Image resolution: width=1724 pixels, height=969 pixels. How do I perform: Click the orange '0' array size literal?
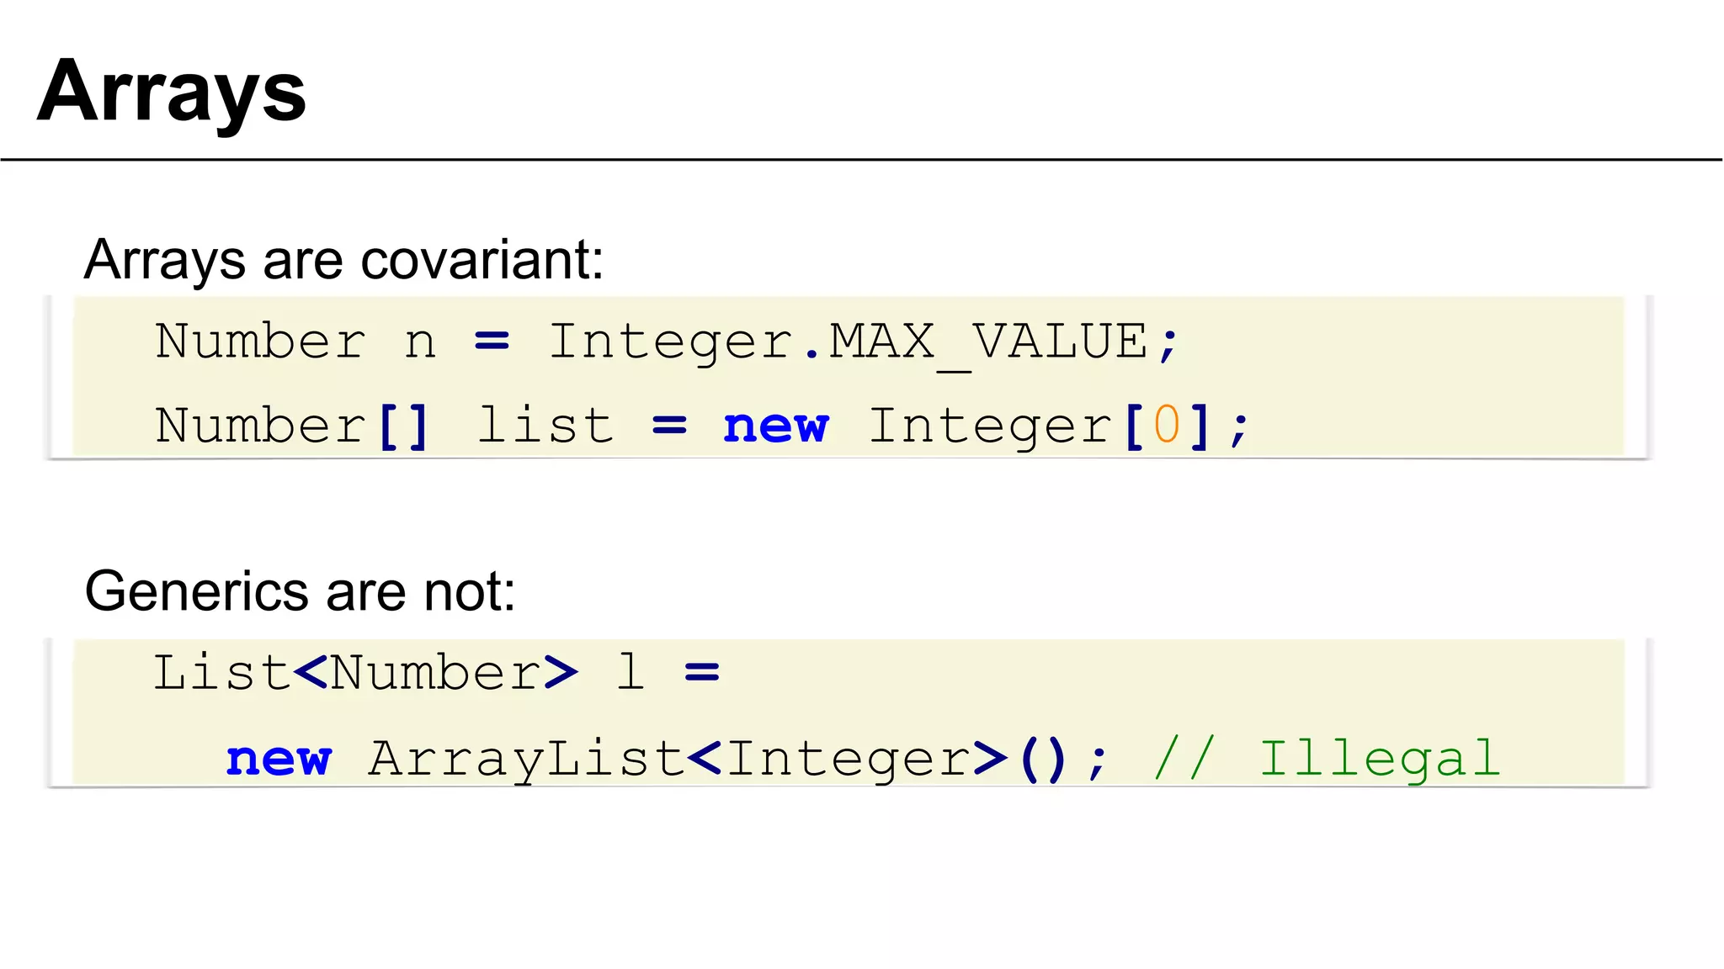tap(1167, 424)
